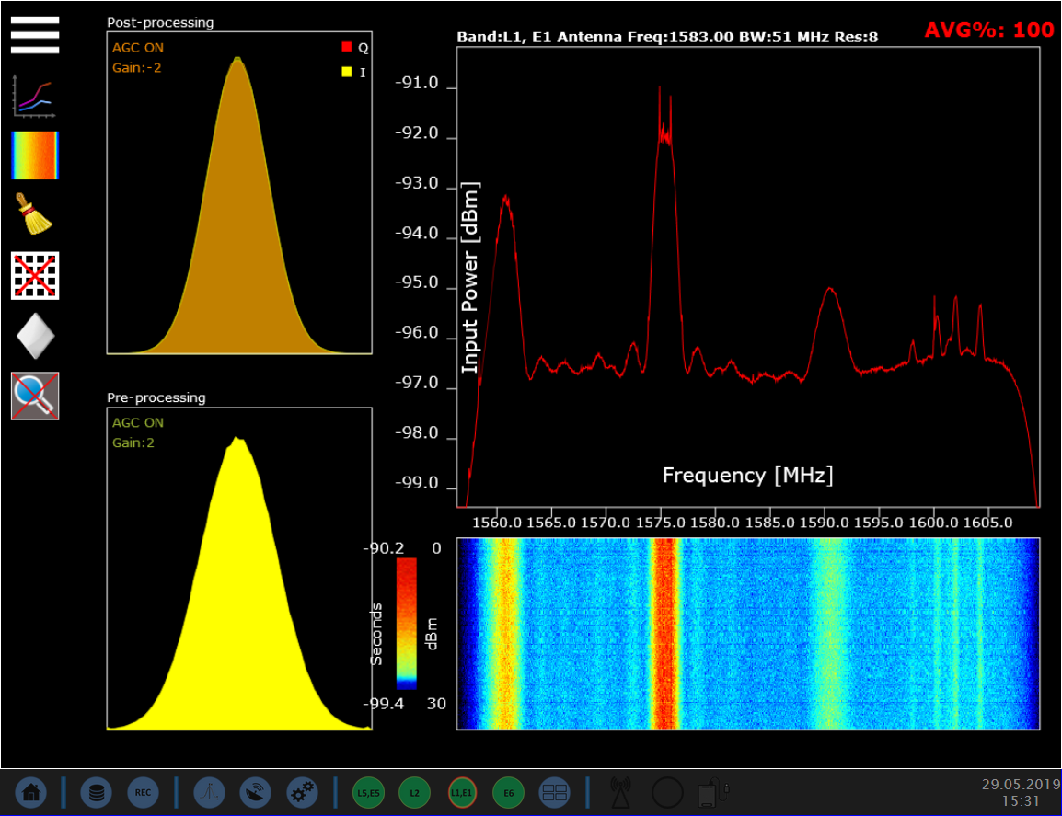Screen dimensions: 1062x816
Task: Click the yellow I legend swatch
Action: click(x=347, y=72)
